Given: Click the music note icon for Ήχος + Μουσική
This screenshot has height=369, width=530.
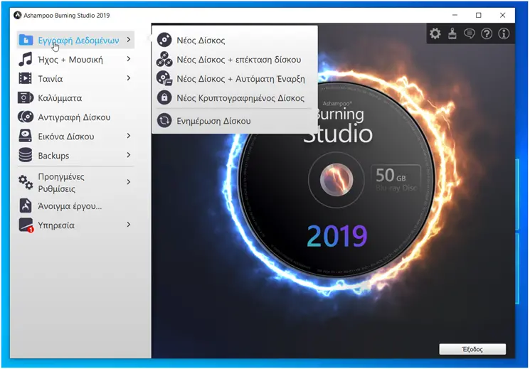Looking at the screenshot, I should [x=26, y=59].
